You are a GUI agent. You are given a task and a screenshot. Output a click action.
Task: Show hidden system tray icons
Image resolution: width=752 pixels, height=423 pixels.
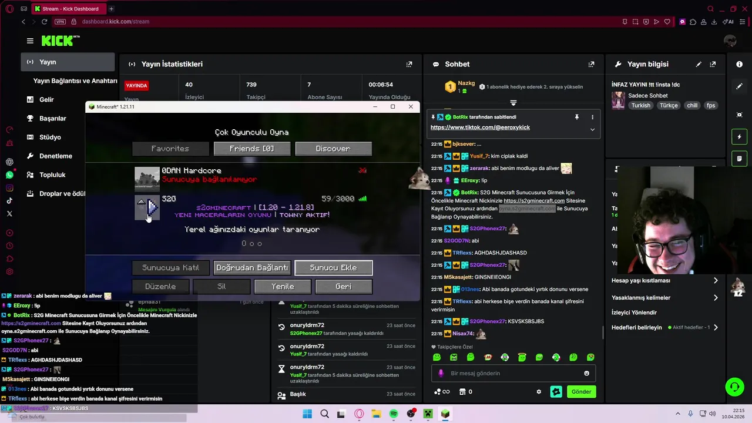pos(677,414)
